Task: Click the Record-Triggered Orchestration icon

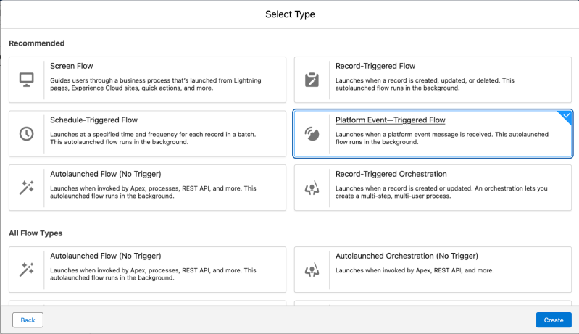Action: [312, 188]
